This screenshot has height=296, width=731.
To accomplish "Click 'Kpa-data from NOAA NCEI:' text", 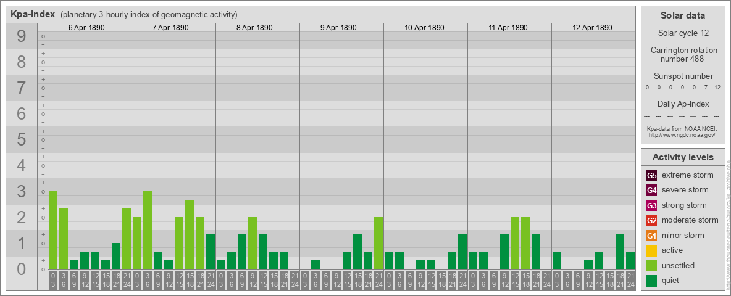I will tap(682, 128).
